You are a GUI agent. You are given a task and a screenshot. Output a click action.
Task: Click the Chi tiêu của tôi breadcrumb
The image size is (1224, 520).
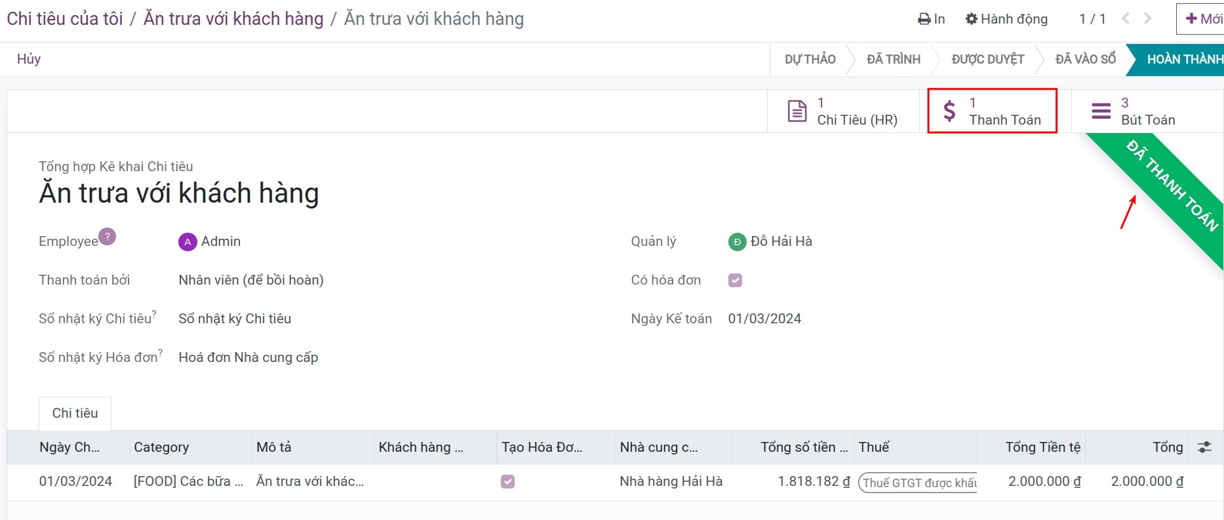click(65, 18)
